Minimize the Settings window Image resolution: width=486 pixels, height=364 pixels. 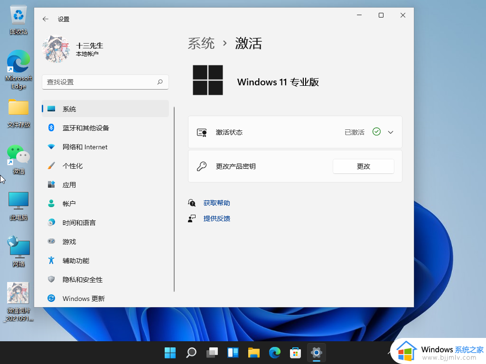[360, 15]
